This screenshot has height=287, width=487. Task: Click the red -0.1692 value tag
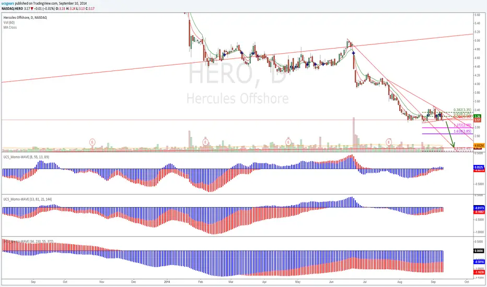[479, 212]
